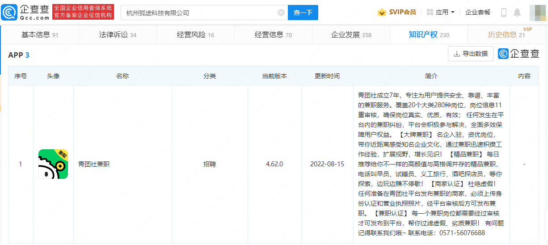Screen dimensions: 548x245
Task: Click the 头像 column header
Action: (53, 76)
